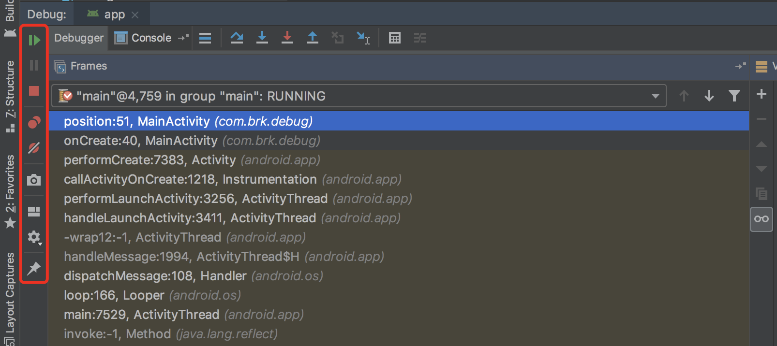Select frame position:51, MainActivity

click(x=399, y=121)
